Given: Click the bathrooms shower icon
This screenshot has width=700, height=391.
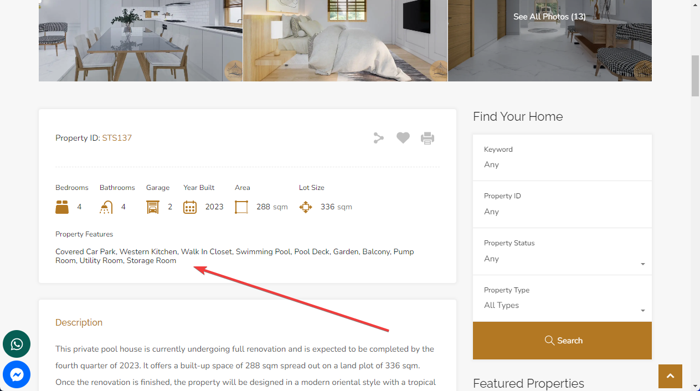Looking at the screenshot, I should pyautogui.click(x=106, y=207).
